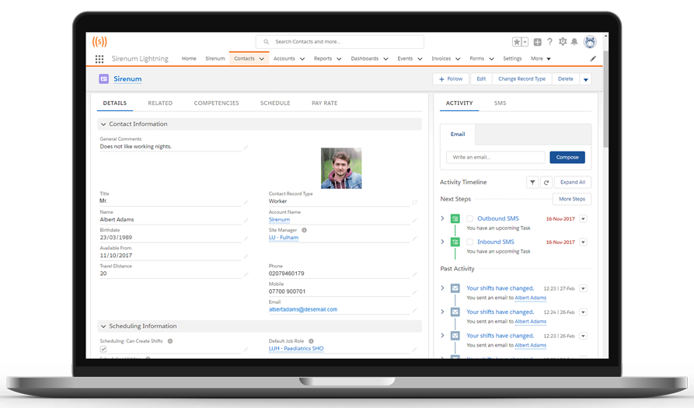This screenshot has height=408, width=694.
Task: Check the Inbound SMS task checkbox
Action: (x=469, y=242)
